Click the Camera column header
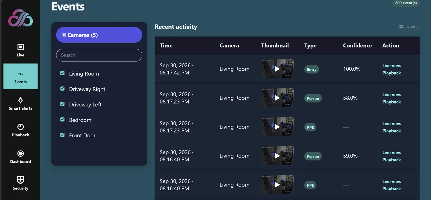Viewport: 431px width, 200px height. (229, 45)
